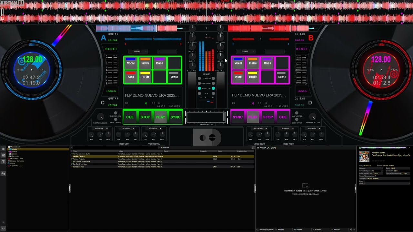
Task: Trigger the HiHat stem pad on deck B
Action: pos(253,77)
